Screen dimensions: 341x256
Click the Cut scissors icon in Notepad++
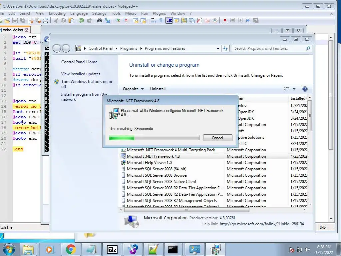(x=56, y=20)
